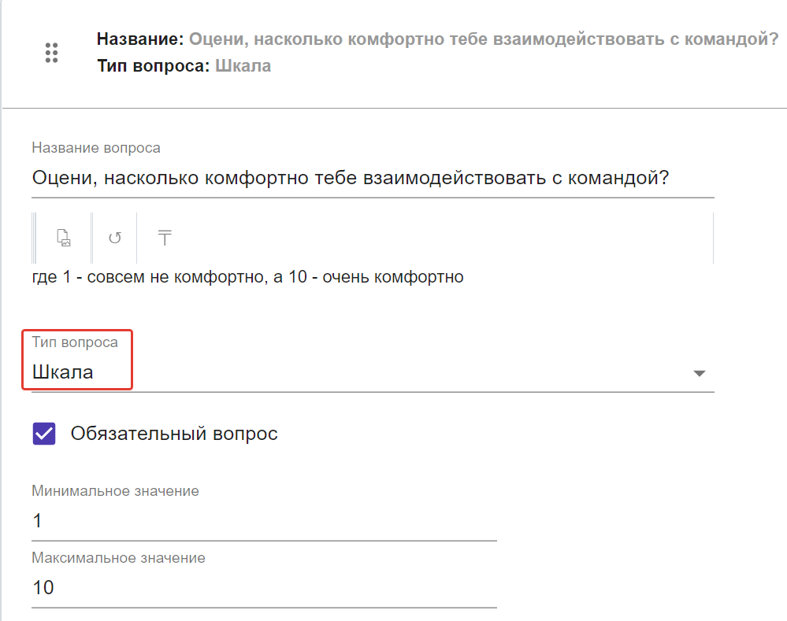Expand the Тип вопроса dropdown arrow
The image size is (787, 621).
point(700,373)
